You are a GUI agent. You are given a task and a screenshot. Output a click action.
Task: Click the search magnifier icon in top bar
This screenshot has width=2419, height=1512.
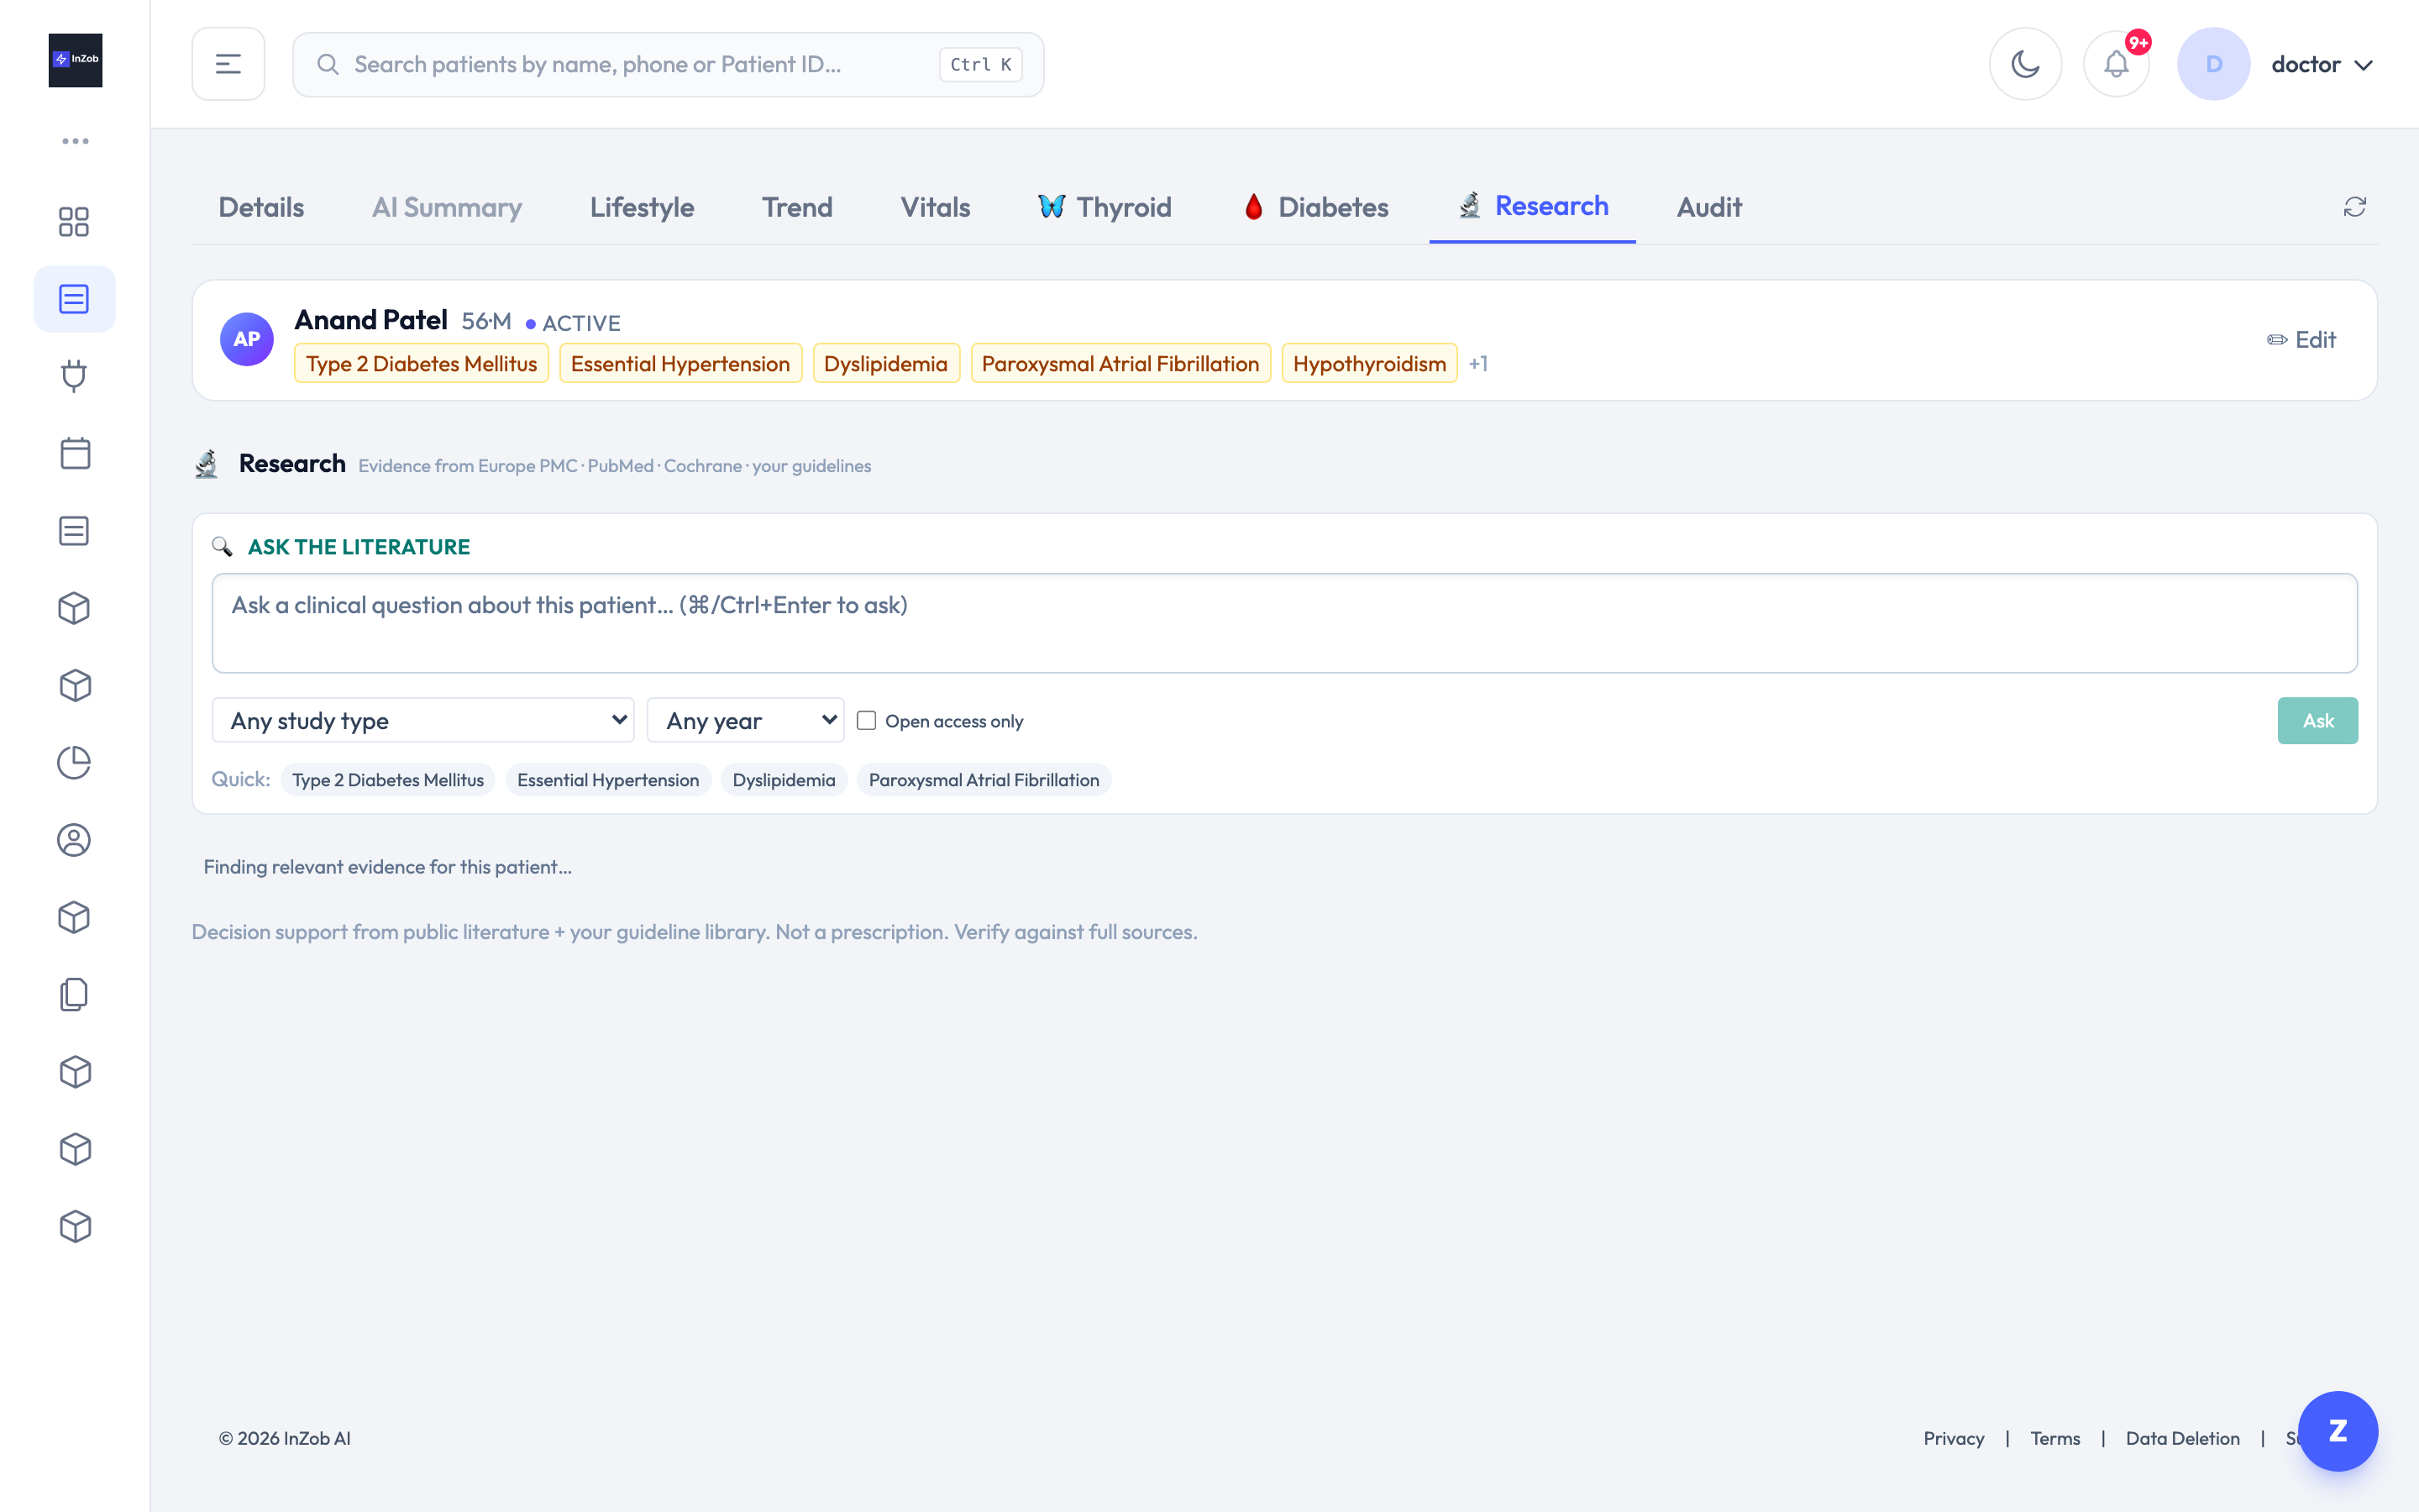pyautogui.click(x=328, y=64)
